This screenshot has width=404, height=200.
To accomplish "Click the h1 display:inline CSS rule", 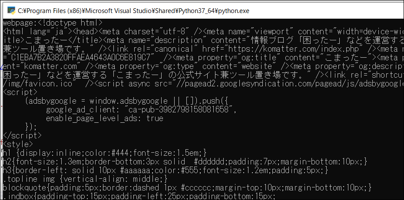I will [105, 153].
